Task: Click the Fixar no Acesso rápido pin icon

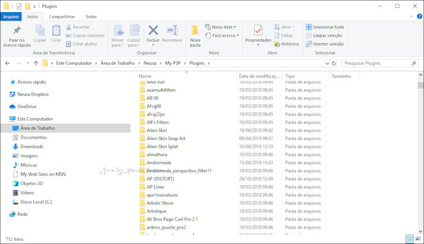Action: click(17, 30)
